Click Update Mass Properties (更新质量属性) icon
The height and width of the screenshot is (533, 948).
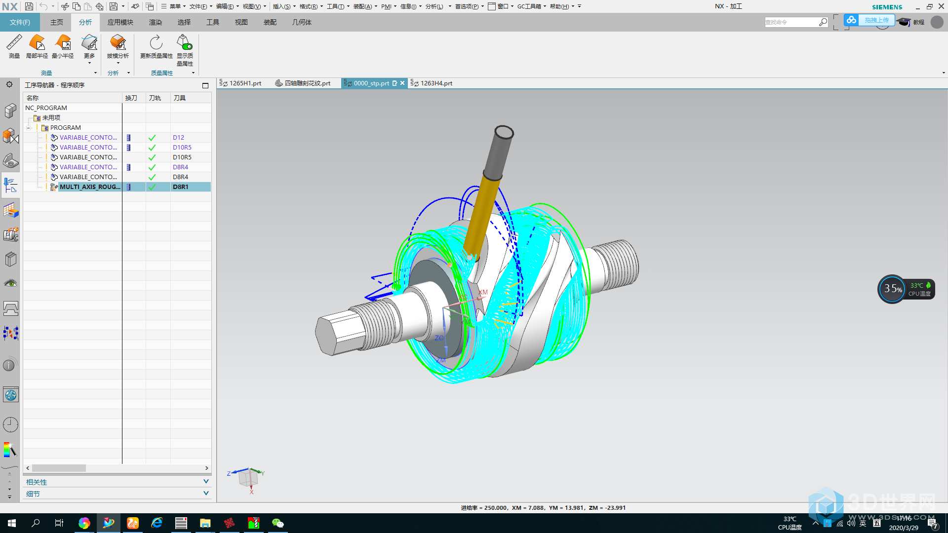tap(157, 47)
